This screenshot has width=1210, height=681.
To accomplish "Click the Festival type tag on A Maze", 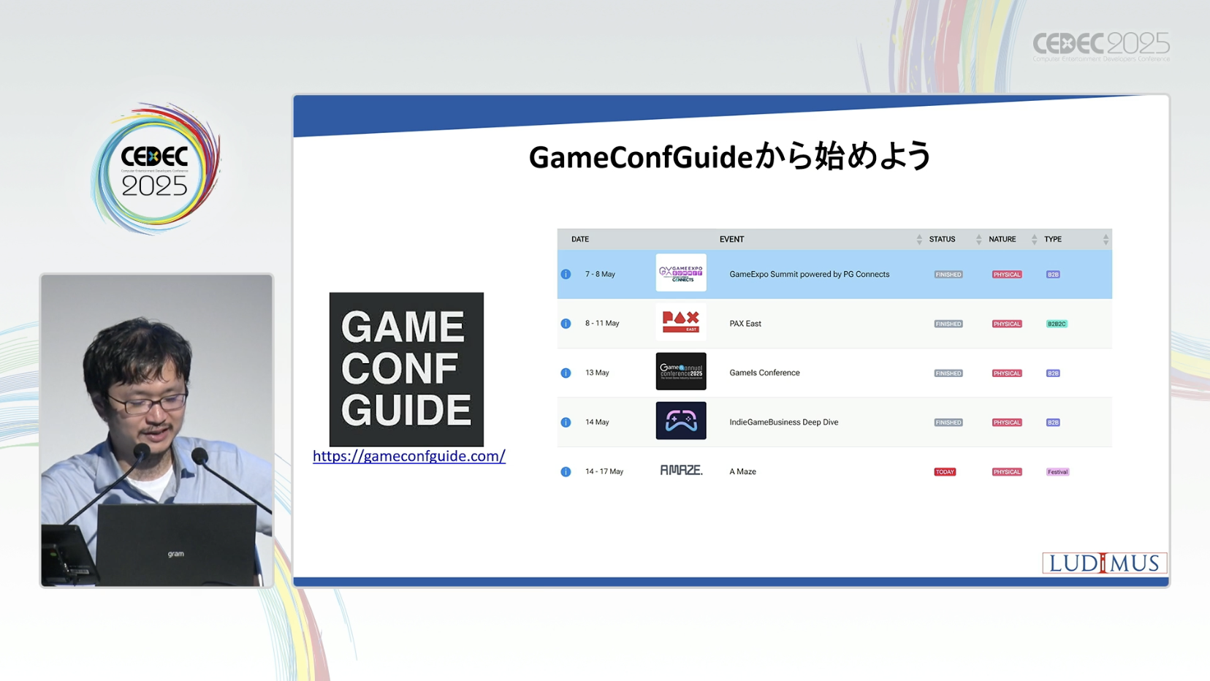I will 1057,472.
